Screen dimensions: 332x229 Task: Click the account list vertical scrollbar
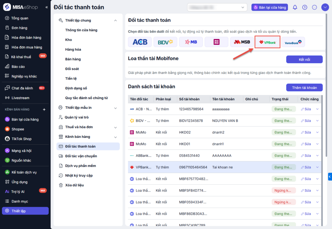pos(322,160)
